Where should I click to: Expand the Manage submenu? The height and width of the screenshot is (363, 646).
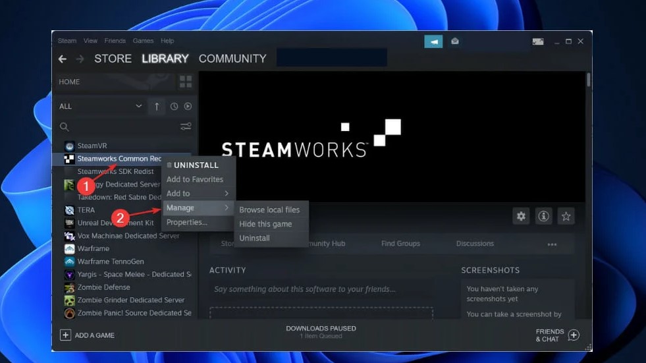(x=198, y=208)
